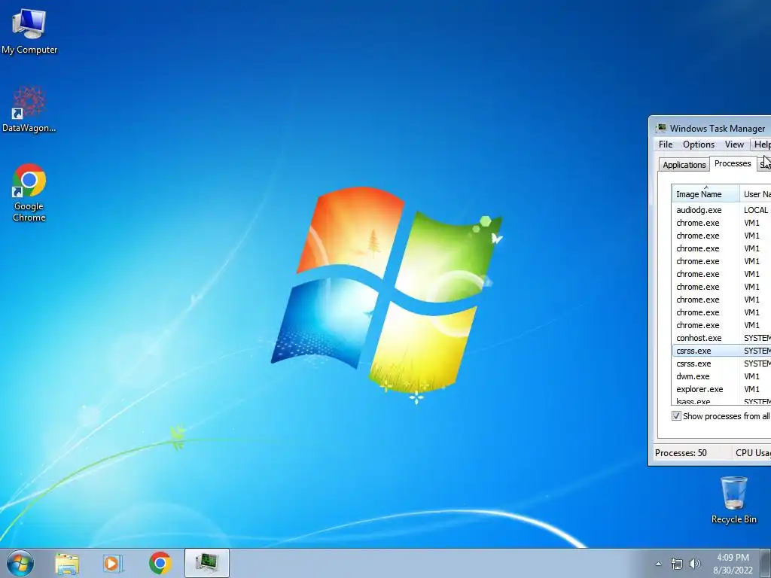The width and height of the screenshot is (771, 578).
Task: Select the DataWagon desktop shortcut
Action: [x=29, y=109]
